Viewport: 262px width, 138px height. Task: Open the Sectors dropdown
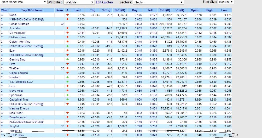[158, 2]
